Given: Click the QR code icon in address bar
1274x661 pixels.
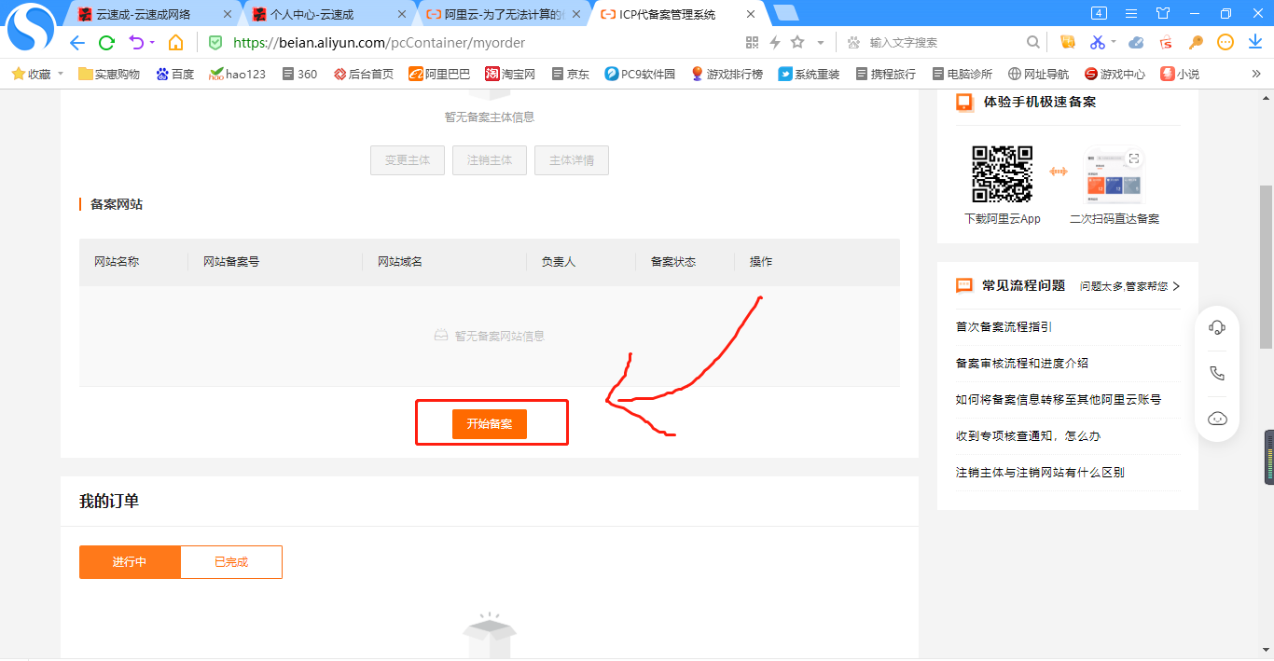Looking at the screenshot, I should pyautogui.click(x=753, y=42).
